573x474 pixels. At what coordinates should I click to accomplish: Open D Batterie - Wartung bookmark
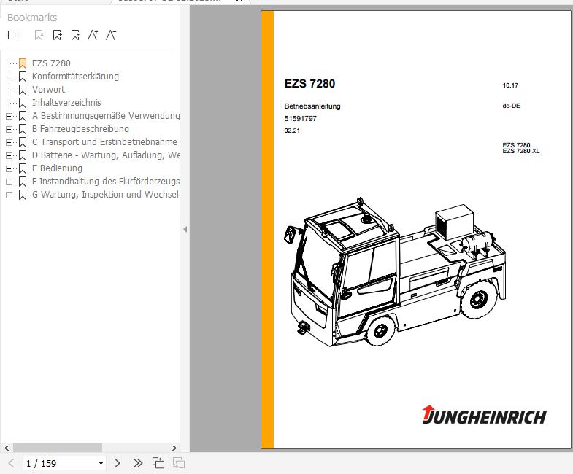click(x=106, y=155)
